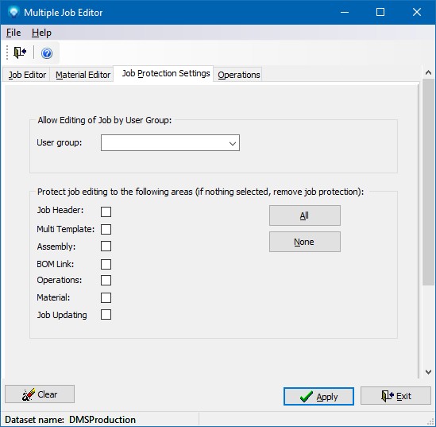436x427 pixels.
Task: Click the window resize grip in status bar corner
Action: [x=430, y=421]
